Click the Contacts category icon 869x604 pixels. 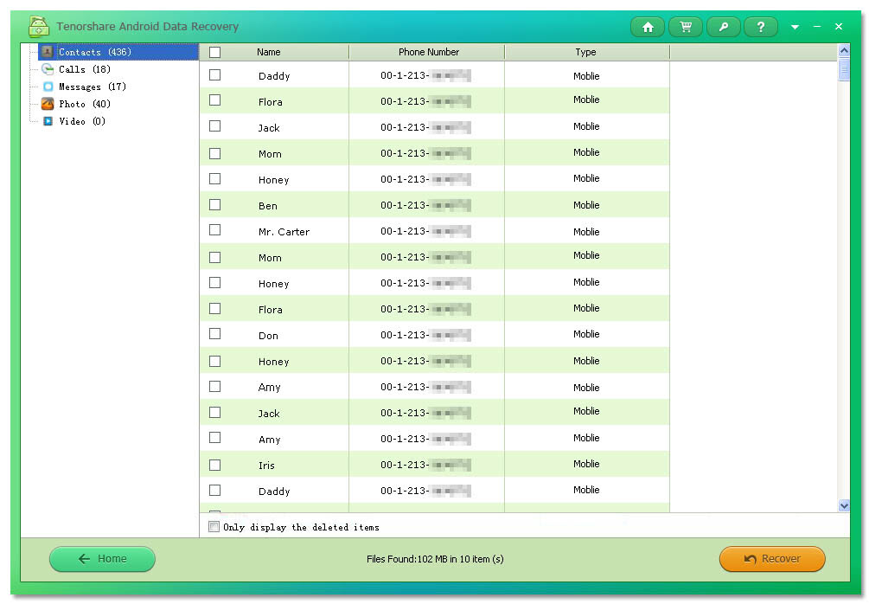[48, 52]
